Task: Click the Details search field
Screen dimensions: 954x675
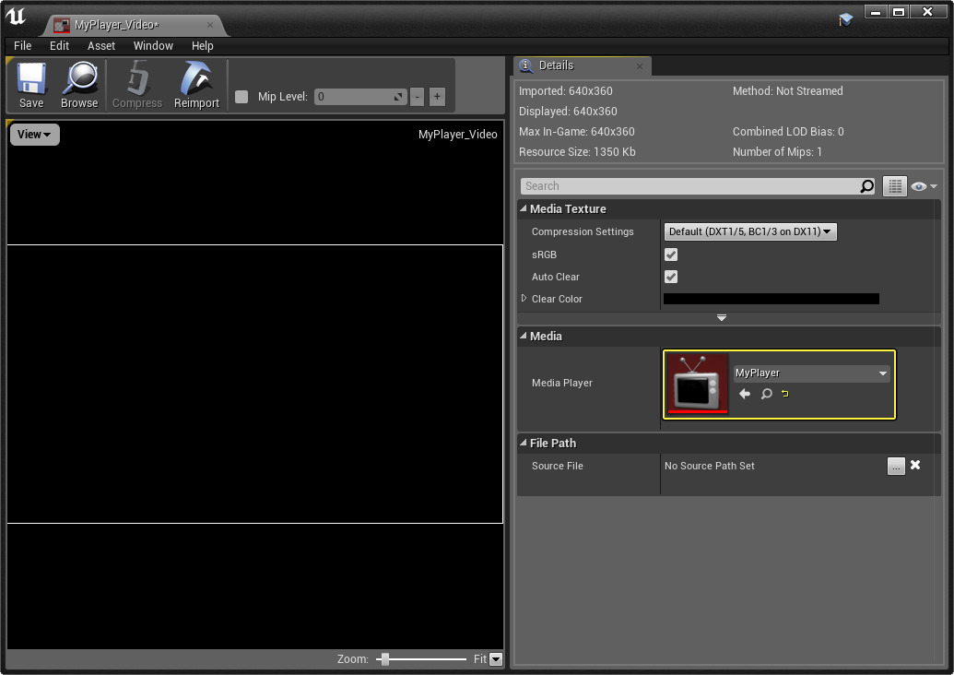Action: (691, 186)
